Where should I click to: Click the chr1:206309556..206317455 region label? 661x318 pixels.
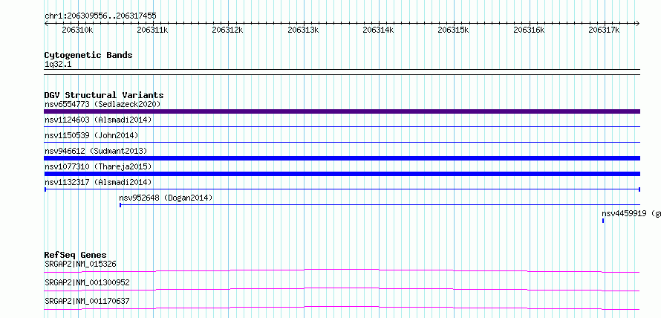100,16
